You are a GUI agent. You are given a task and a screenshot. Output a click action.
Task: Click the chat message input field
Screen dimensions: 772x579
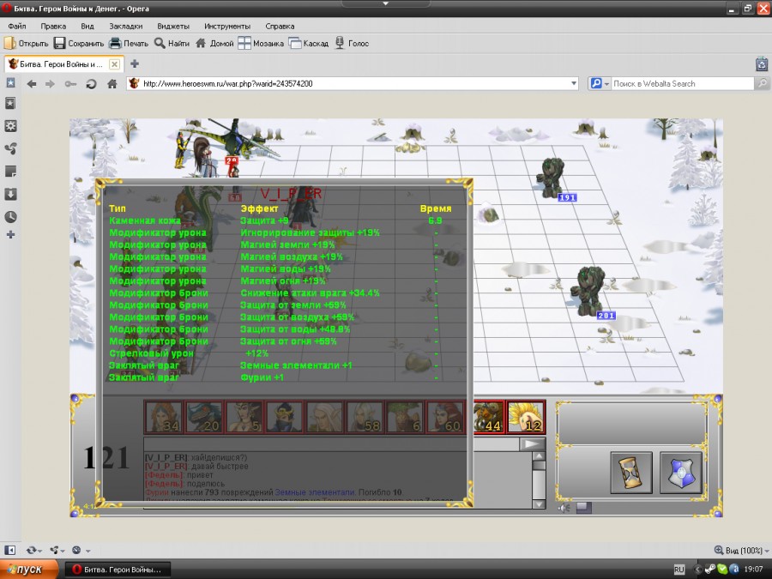click(x=331, y=444)
